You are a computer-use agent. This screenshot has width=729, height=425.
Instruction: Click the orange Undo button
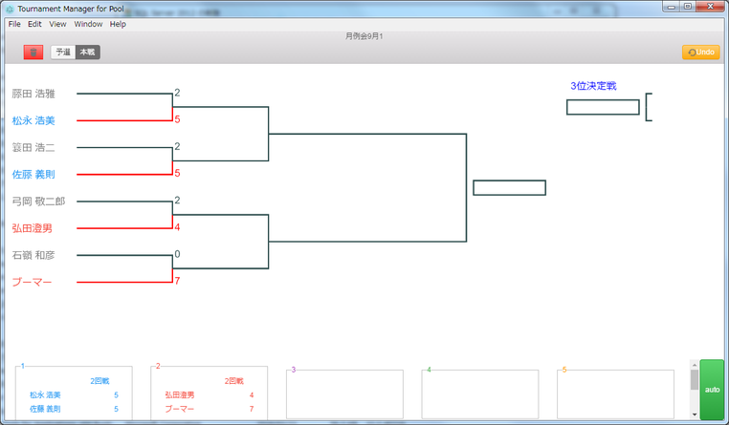tap(700, 52)
